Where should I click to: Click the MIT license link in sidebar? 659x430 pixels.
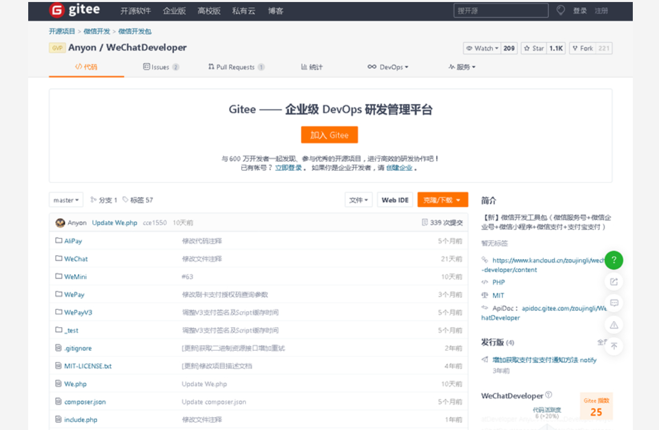coord(498,295)
